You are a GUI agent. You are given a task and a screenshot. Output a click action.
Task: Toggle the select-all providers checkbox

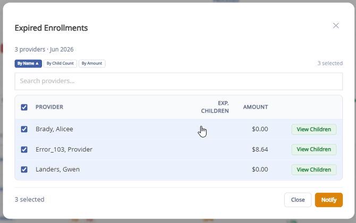(24, 107)
